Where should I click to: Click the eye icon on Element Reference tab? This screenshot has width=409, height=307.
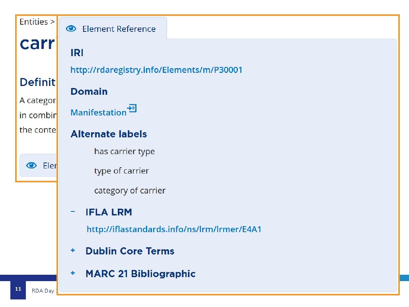point(71,29)
